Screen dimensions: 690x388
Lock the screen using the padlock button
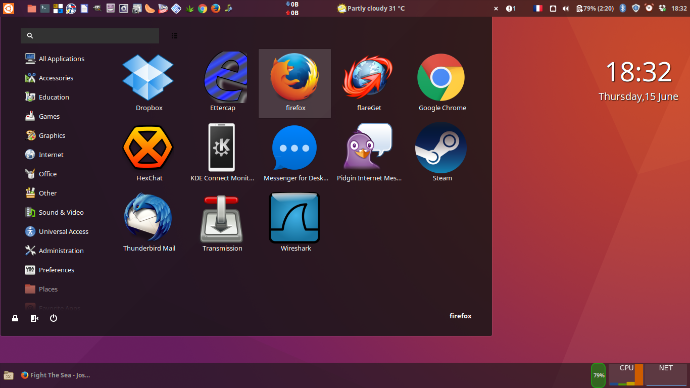[x=15, y=318]
